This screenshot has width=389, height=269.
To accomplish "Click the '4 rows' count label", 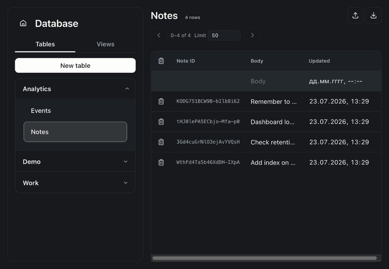I will coord(193,17).
